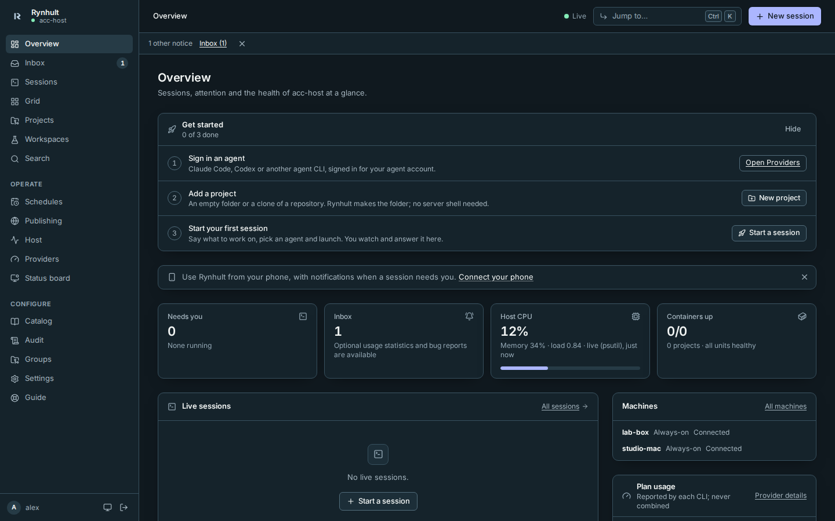
Task: Open Providers in the sidebar
Action: [69, 259]
